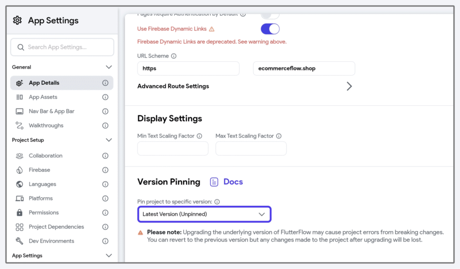Click the App Settings gear icon
460x269 pixels.
[18, 21]
